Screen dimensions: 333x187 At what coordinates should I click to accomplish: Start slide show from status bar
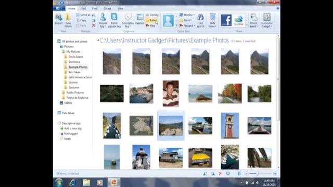coord(228,173)
